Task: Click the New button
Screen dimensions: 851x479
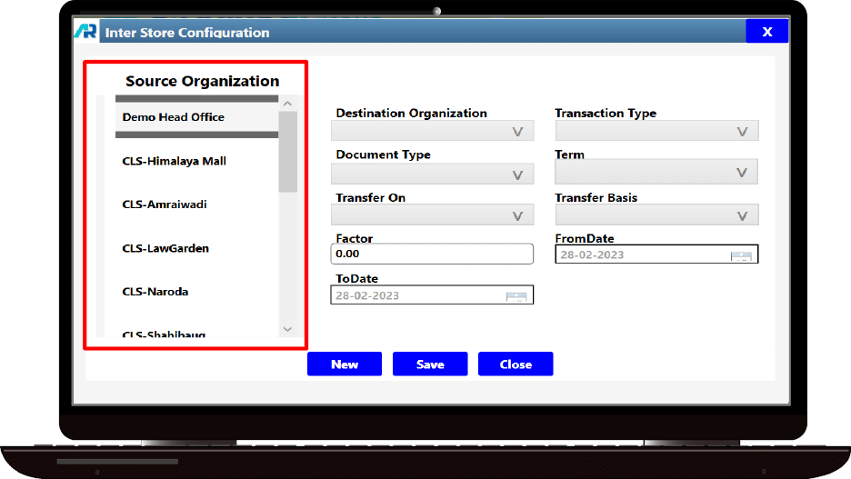Action: pyautogui.click(x=345, y=364)
